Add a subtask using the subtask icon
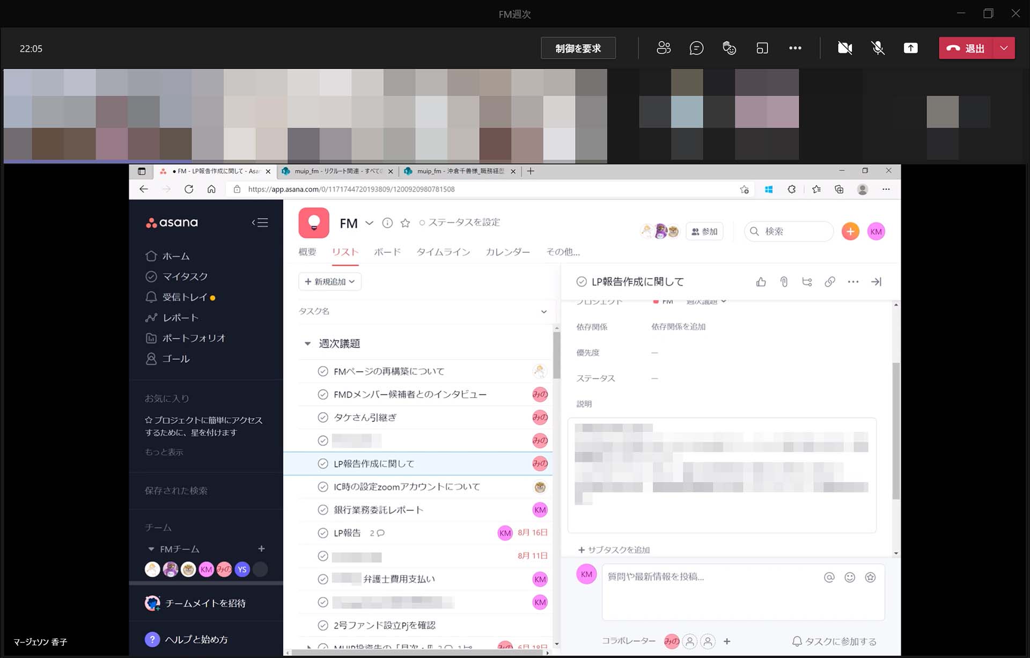 [807, 282]
